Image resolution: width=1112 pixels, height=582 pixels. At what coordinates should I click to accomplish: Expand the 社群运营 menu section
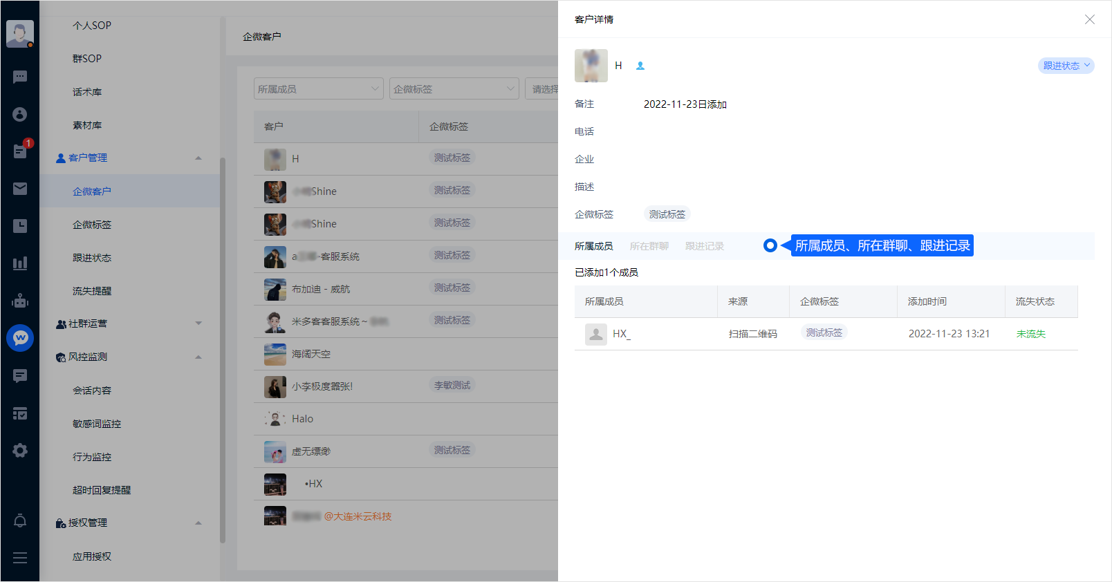[198, 323]
